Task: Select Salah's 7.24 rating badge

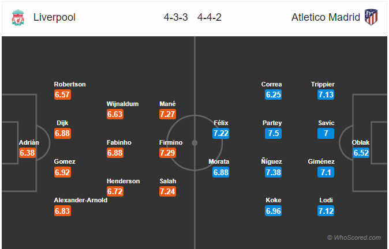Action: click(x=168, y=191)
